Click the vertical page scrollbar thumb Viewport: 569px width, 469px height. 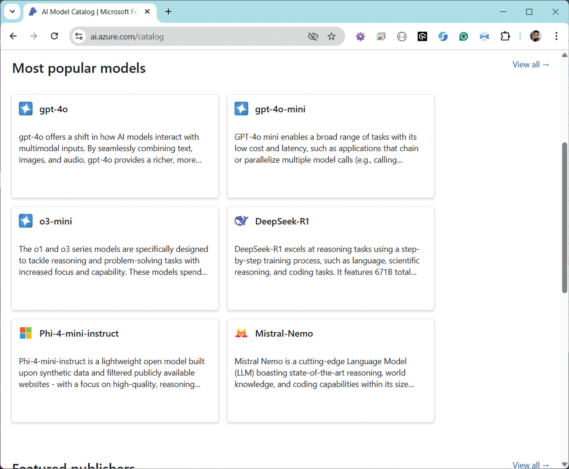click(x=564, y=217)
